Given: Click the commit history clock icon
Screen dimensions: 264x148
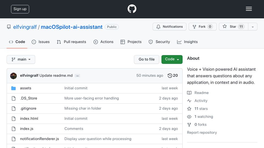Looking at the screenshot, I should [x=170, y=76].
